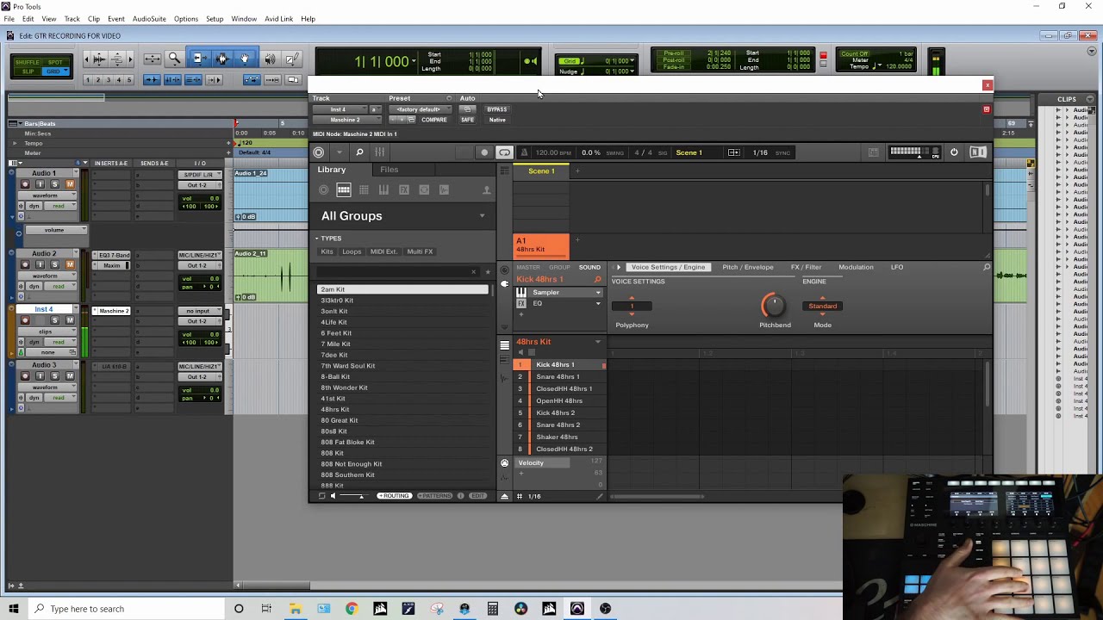
Task: Open the Sampler plug-in slot dropdown
Action: [x=598, y=293]
